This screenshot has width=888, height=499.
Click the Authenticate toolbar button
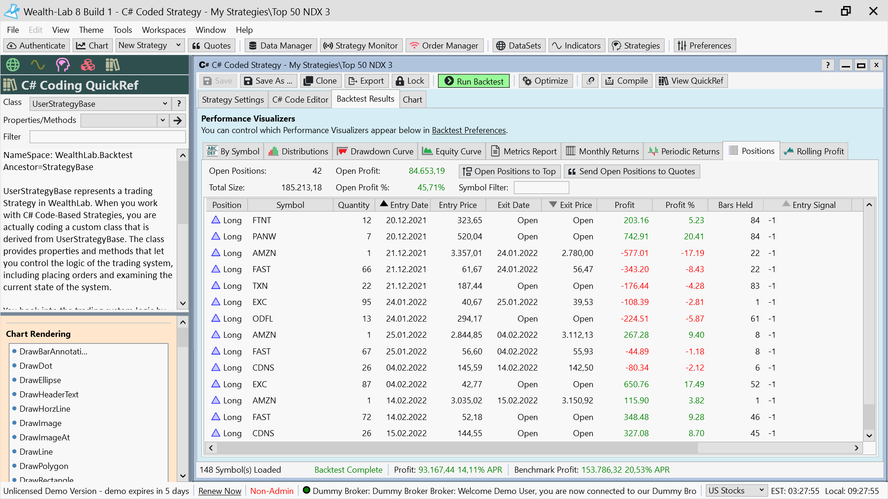[x=37, y=46]
